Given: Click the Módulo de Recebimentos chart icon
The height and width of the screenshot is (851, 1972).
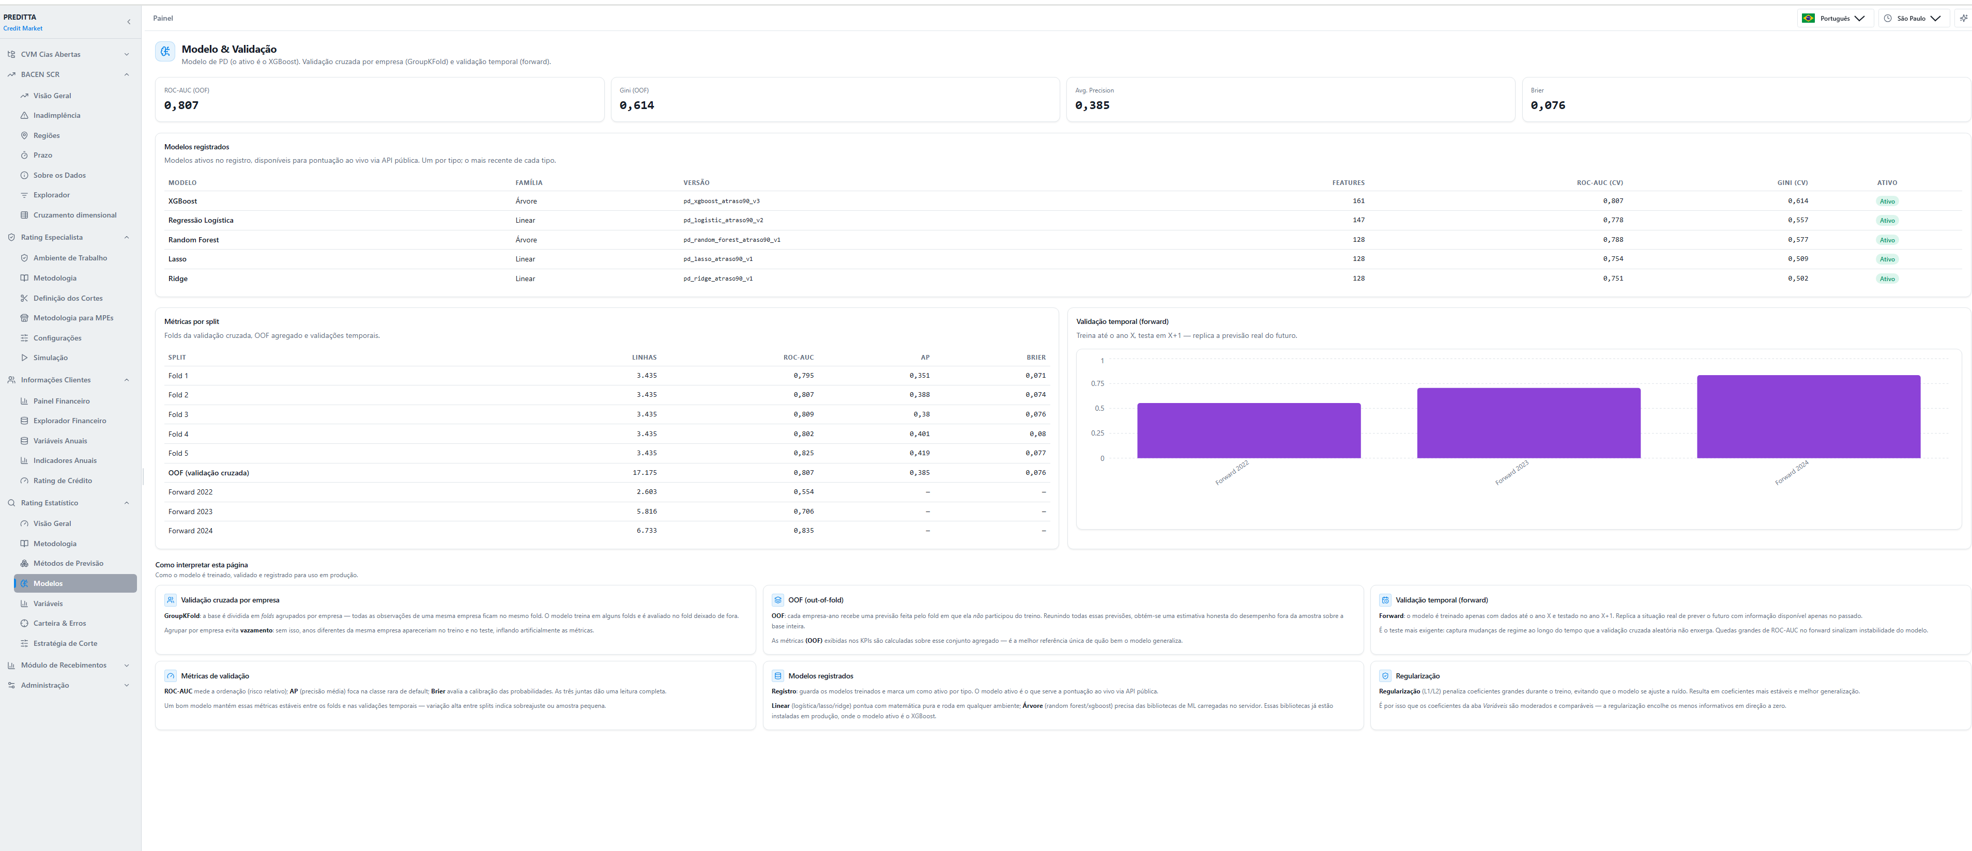Looking at the screenshot, I should [x=11, y=666].
